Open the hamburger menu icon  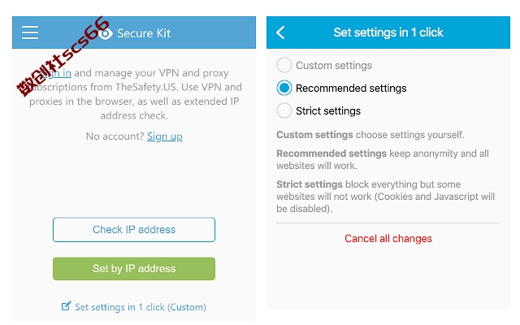tap(30, 32)
